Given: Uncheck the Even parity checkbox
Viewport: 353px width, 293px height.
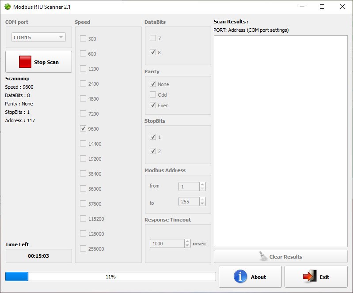Looking at the screenshot, I should (x=153, y=105).
